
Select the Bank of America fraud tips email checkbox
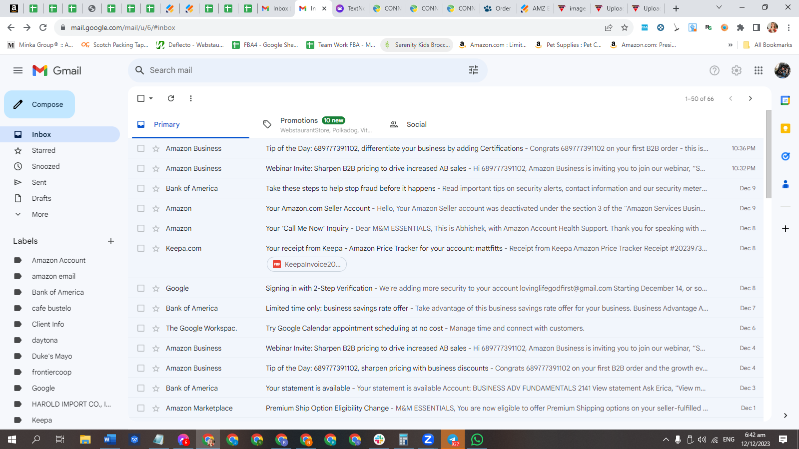coord(141,188)
